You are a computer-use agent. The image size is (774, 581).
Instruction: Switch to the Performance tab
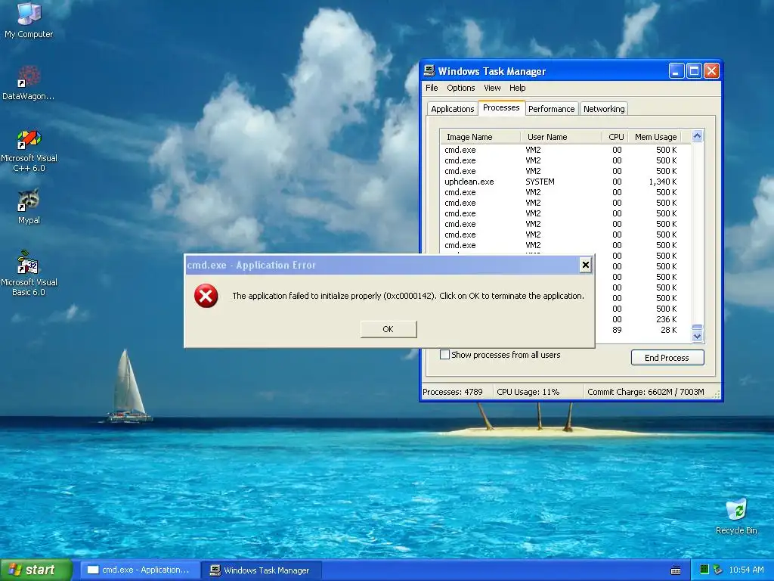pyautogui.click(x=551, y=109)
